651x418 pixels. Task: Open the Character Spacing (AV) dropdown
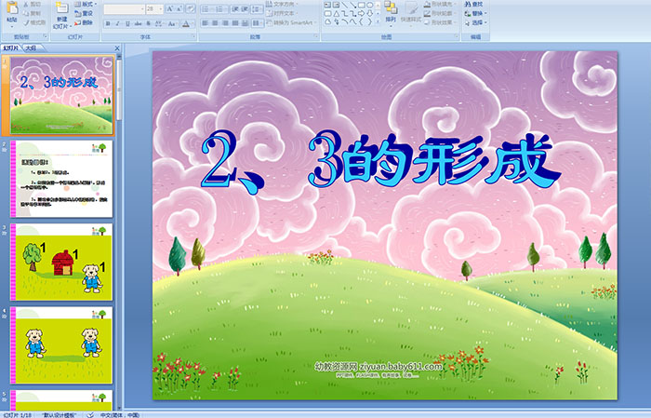[x=159, y=23]
